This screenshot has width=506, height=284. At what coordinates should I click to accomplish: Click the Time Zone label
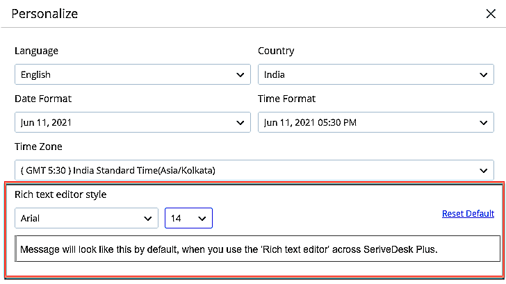click(38, 147)
